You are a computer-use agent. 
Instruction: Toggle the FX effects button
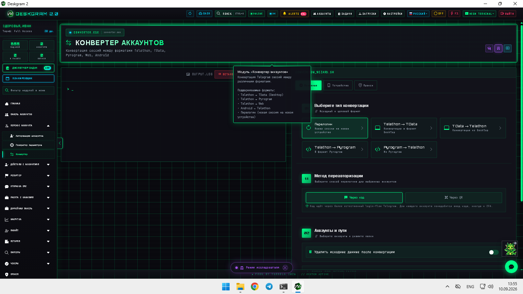pyautogui.click(x=454, y=14)
